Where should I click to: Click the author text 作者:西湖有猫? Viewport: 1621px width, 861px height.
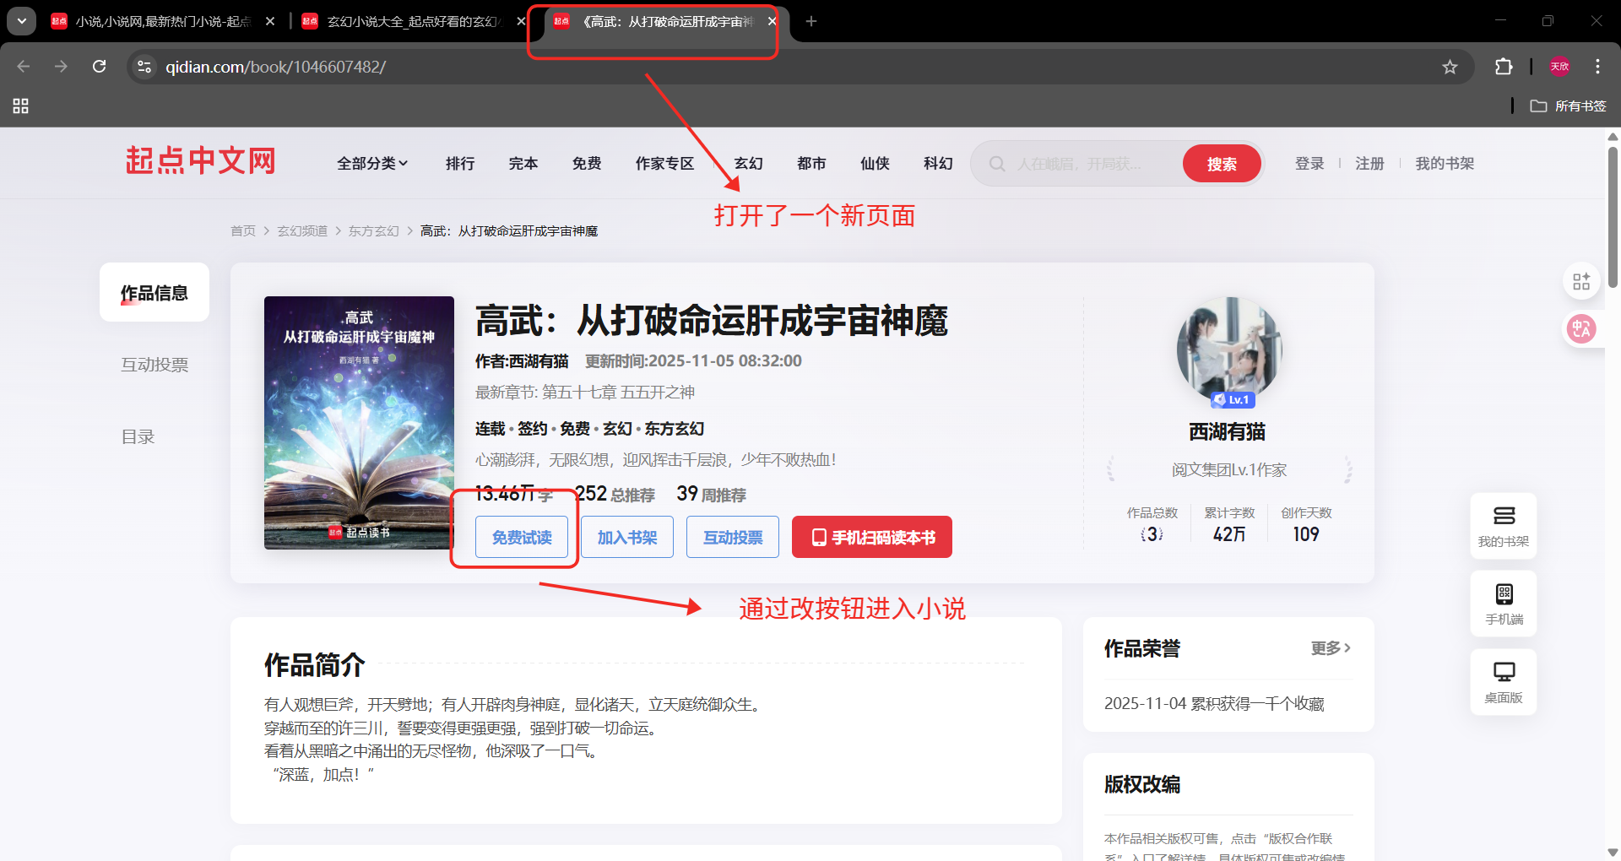pos(522,361)
